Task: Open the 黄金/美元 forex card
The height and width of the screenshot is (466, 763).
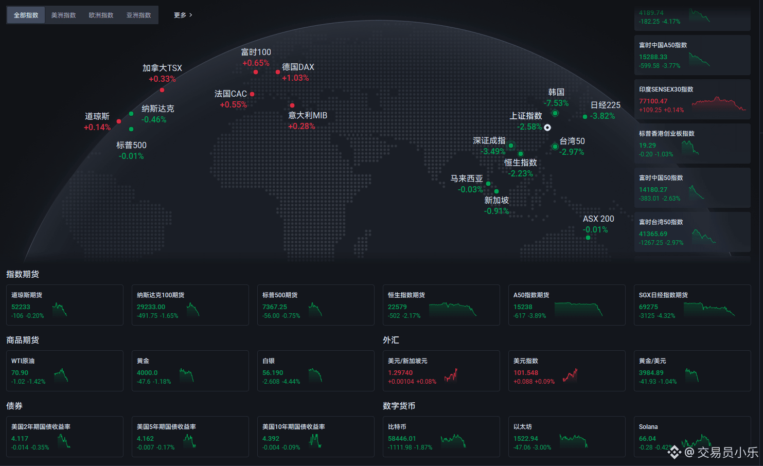Action: click(693, 371)
